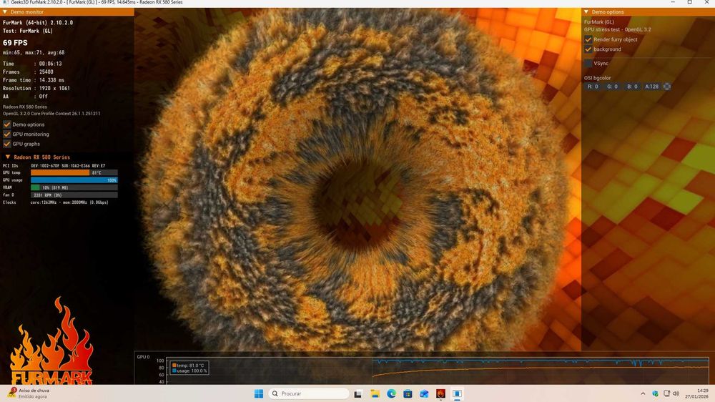This screenshot has height=402, width=715.
Task: Uncheck the Demo options checkbox
Action: (x=7, y=124)
